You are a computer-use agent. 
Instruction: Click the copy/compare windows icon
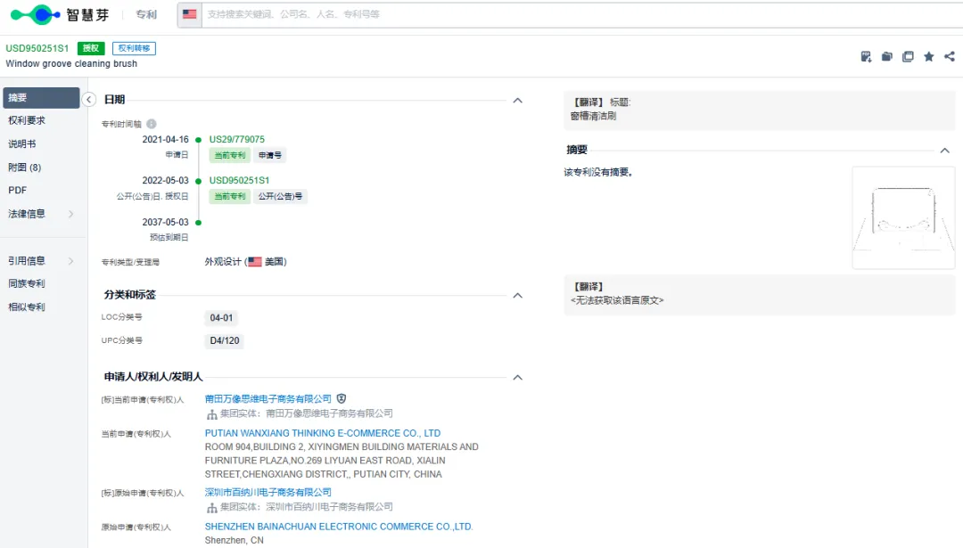click(x=908, y=56)
